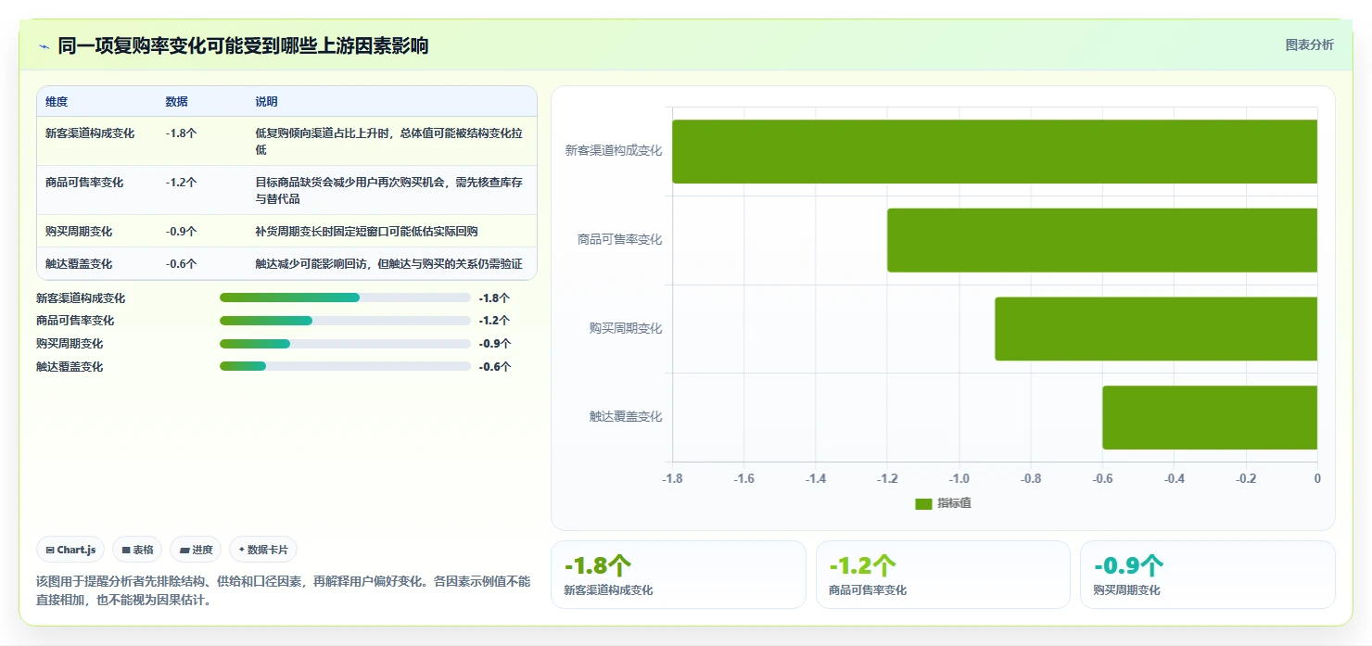The width and height of the screenshot is (1372, 646).
Task: Click the 指标值 legend text
Action: pos(954,503)
